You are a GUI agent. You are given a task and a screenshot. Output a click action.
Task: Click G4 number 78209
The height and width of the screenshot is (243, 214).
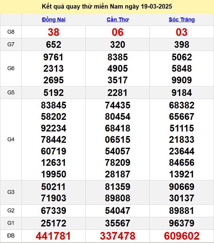coord(118,163)
